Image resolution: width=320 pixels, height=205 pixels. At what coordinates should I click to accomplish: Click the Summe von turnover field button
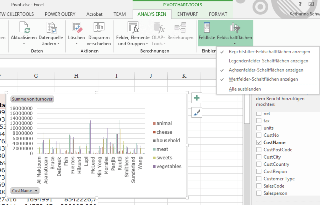(33, 99)
